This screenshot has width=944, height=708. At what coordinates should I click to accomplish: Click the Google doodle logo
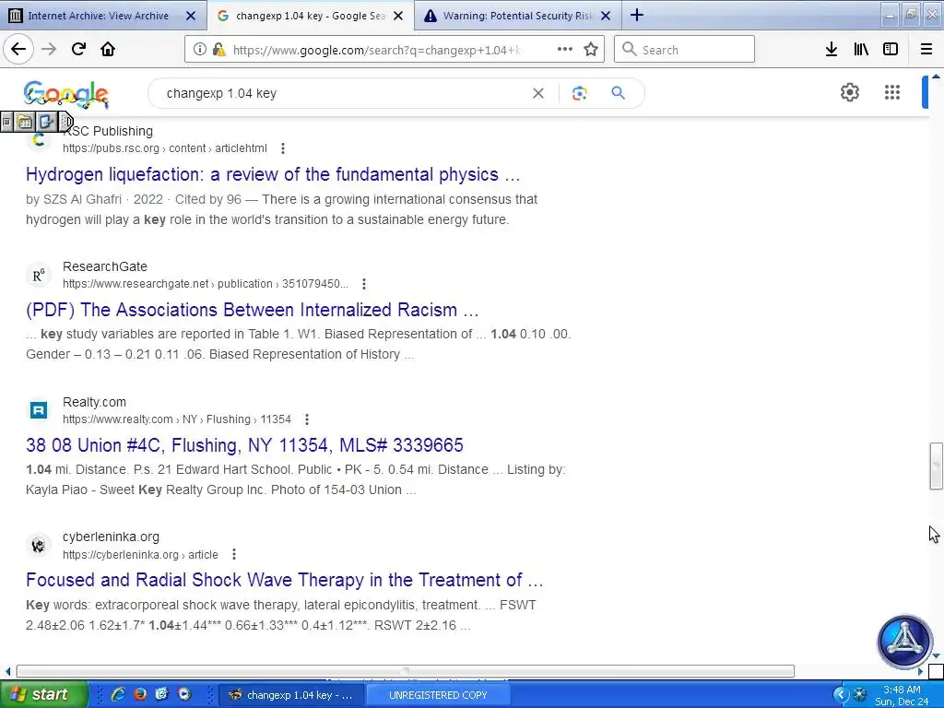click(66, 95)
